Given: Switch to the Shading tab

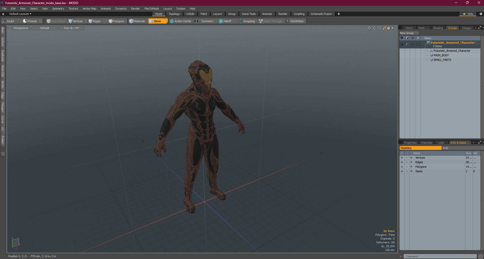Looking at the screenshot, I should pyautogui.click(x=438, y=28).
